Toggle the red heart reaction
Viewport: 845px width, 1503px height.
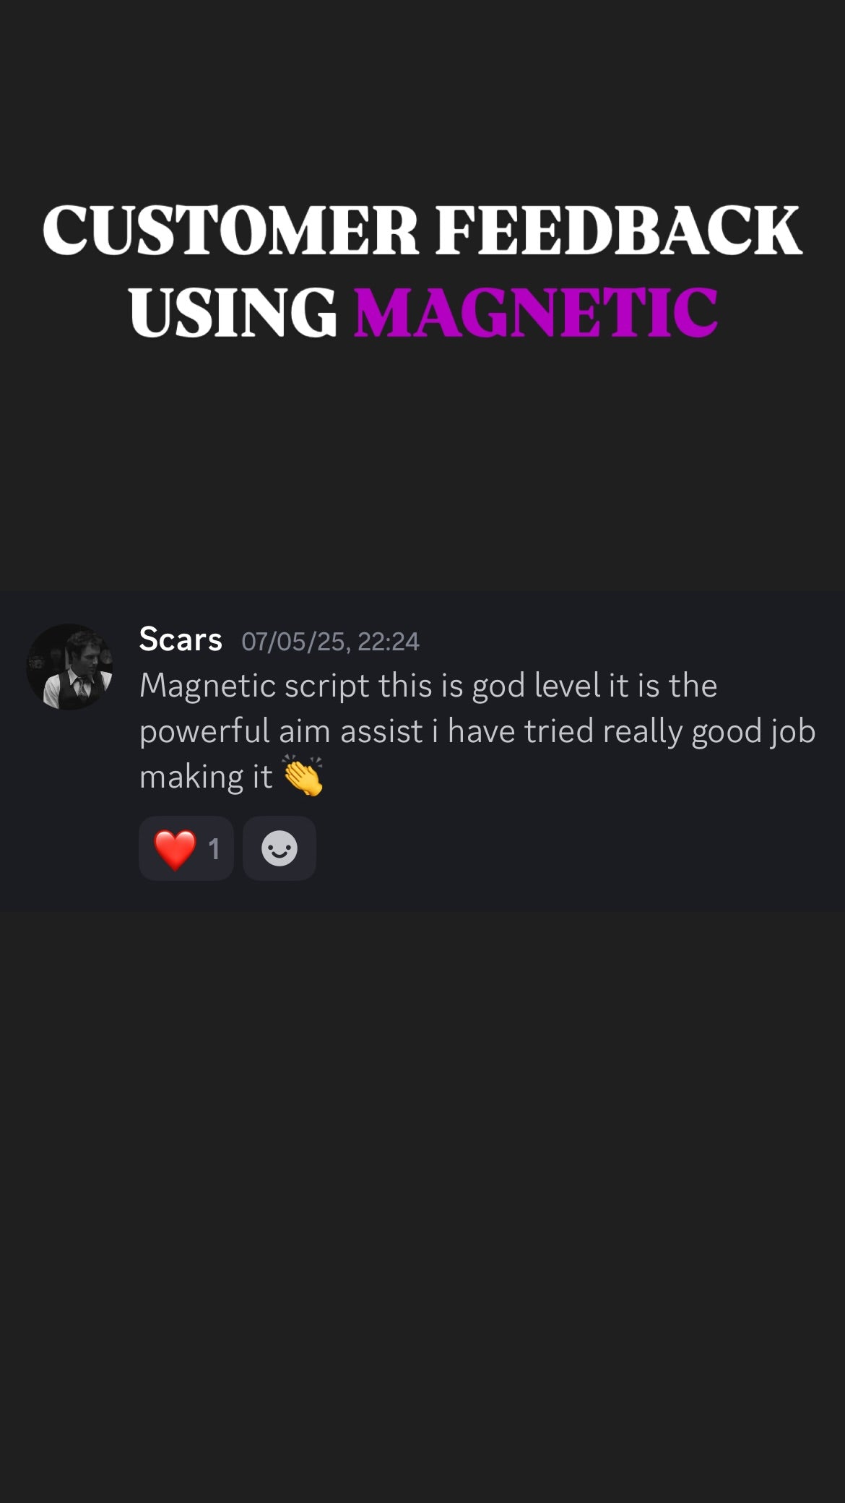[186, 848]
